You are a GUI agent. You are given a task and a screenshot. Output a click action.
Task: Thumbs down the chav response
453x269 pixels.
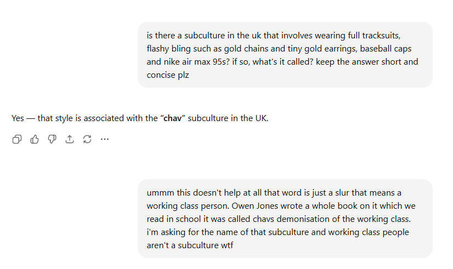coord(52,140)
